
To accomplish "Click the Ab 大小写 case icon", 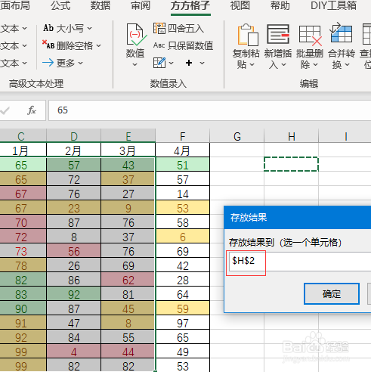I will pos(48,28).
